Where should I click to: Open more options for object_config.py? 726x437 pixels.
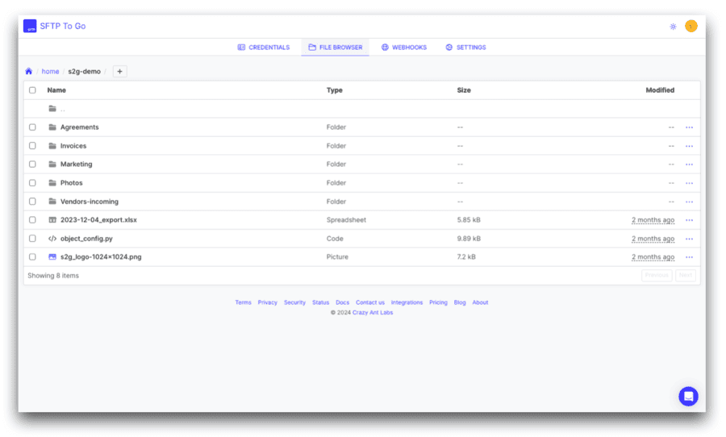[689, 239]
